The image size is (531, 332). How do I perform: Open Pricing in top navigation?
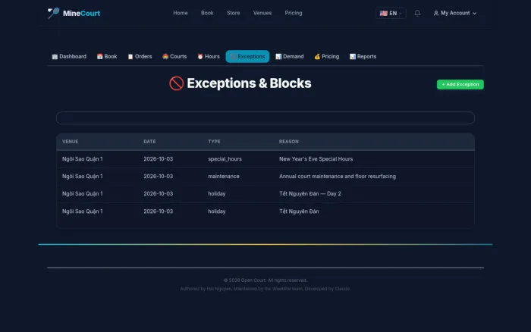click(294, 13)
